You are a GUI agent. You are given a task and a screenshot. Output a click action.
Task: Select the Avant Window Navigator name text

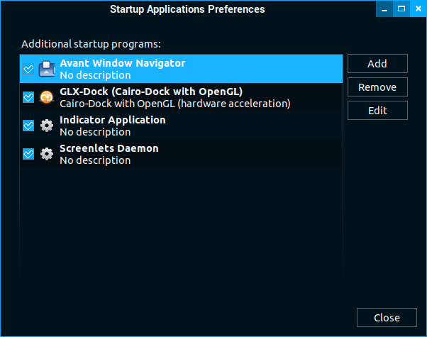pos(122,63)
